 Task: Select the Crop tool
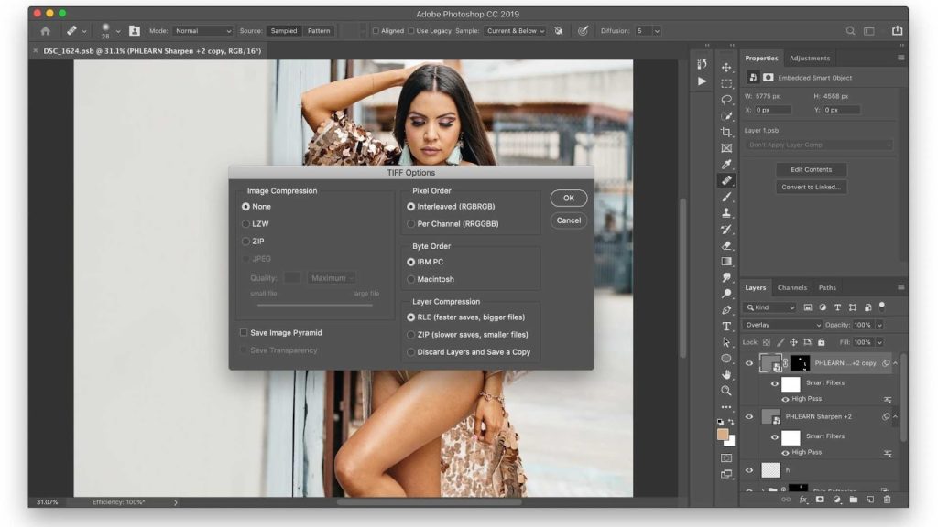pyautogui.click(x=726, y=132)
